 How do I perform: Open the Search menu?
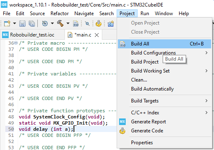pyautogui.click(x=106, y=14)
